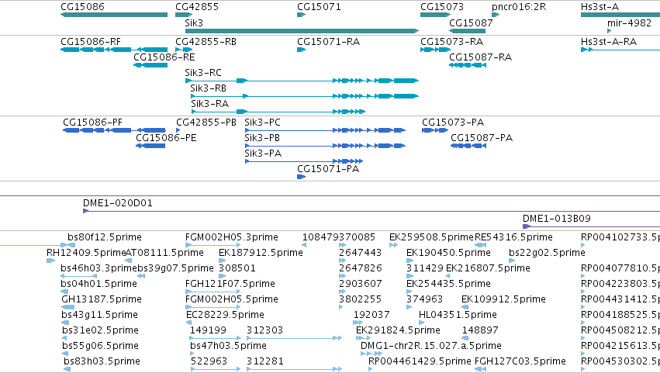Select the CG15071 gene label
This screenshot has width=660, height=373.
(319, 7)
